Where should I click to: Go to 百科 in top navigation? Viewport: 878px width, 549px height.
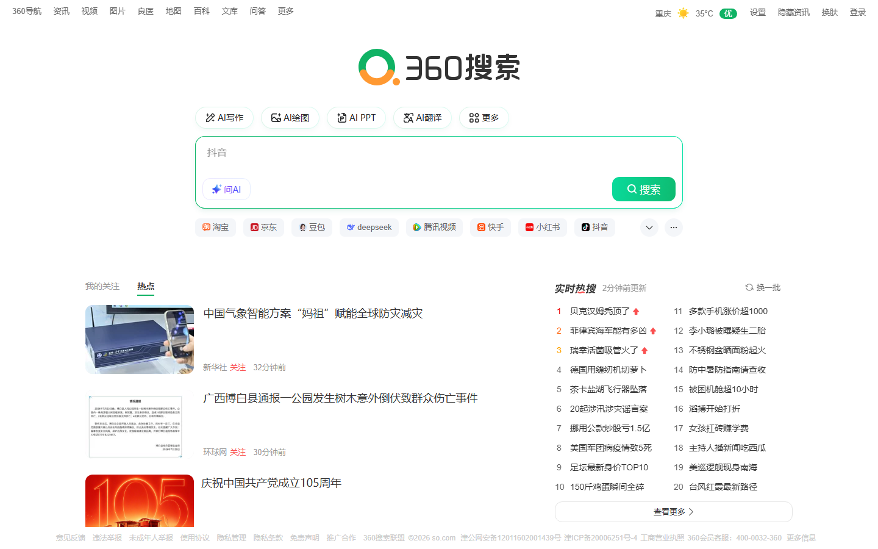202,11
